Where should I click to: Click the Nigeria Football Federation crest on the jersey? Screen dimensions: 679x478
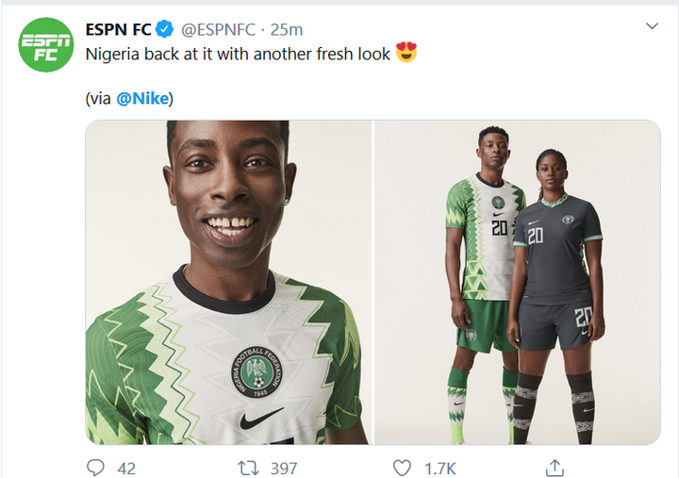tap(256, 371)
